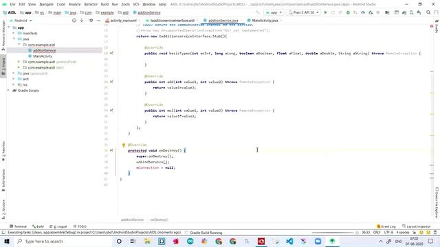The image size is (440, 247).
Task: Click Attach Debugger to Android Process icon
Action: point(371,12)
